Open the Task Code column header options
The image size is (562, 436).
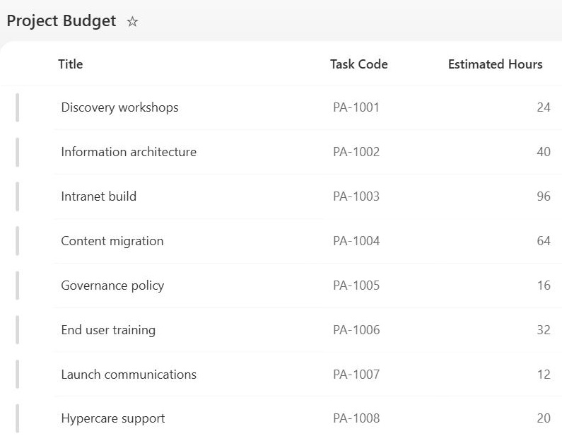(x=359, y=64)
